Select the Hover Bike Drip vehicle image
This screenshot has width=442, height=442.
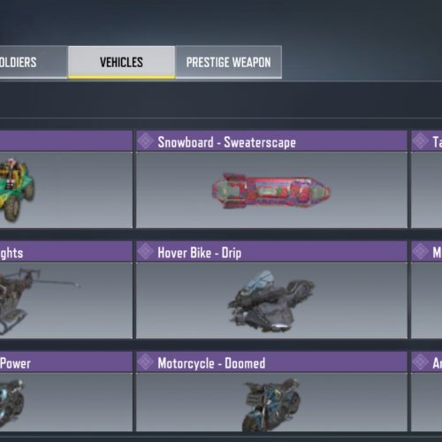pyautogui.click(x=271, y=301)
